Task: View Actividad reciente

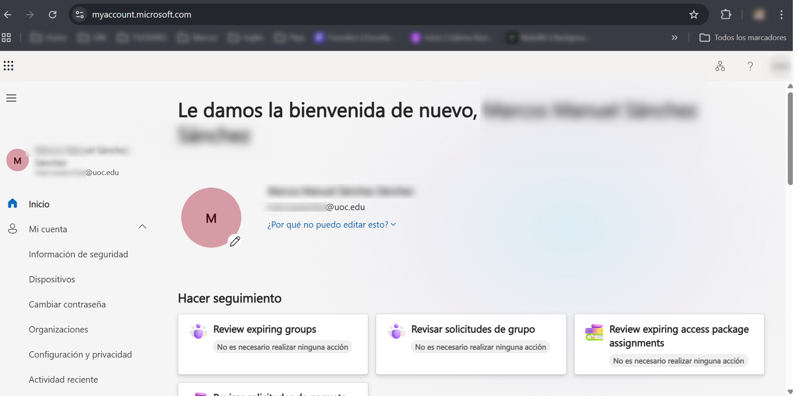Action: 63,380
